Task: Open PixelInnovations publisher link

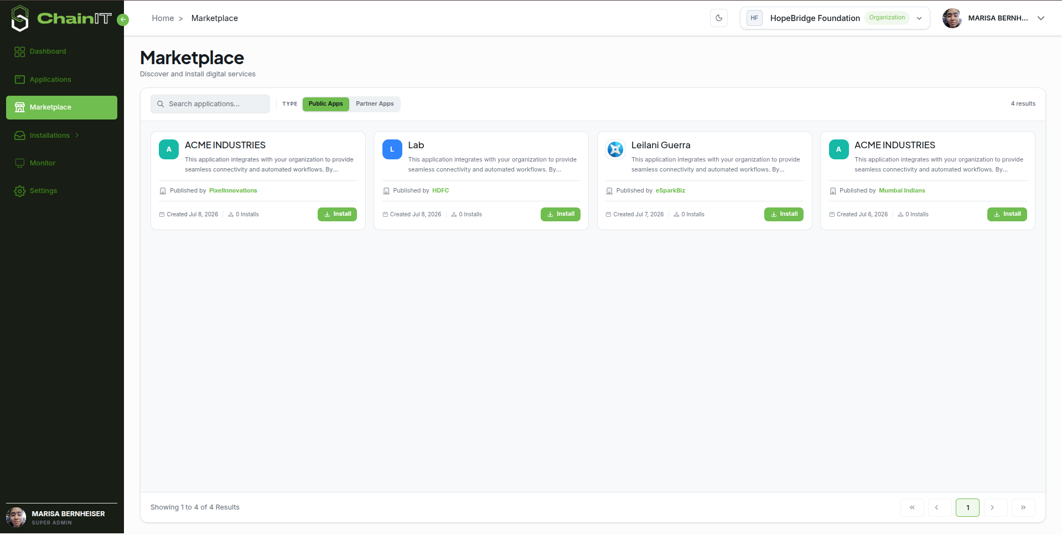Action: [x=233, y=191]
